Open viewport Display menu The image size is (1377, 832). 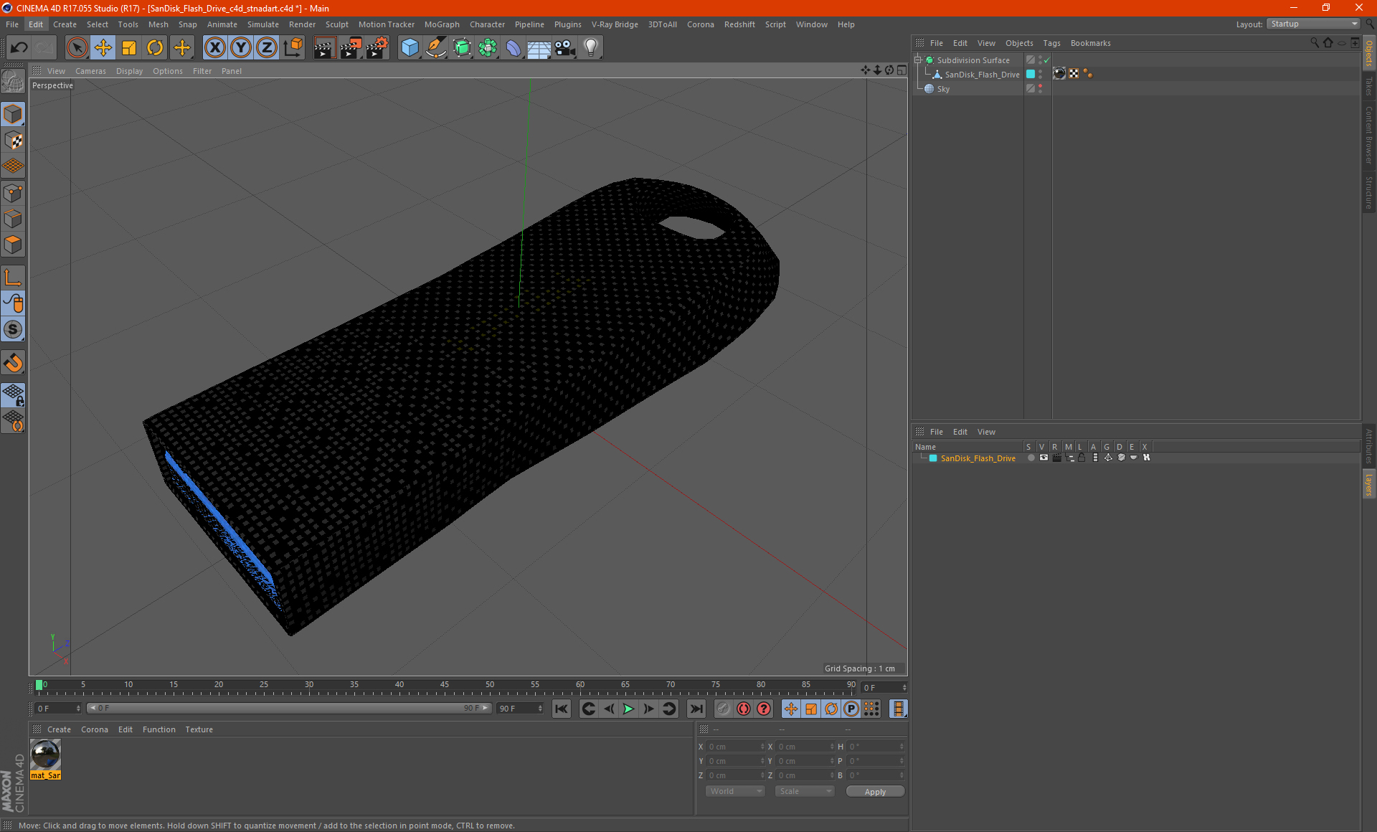pyautogui.click(x=129, y=71)
